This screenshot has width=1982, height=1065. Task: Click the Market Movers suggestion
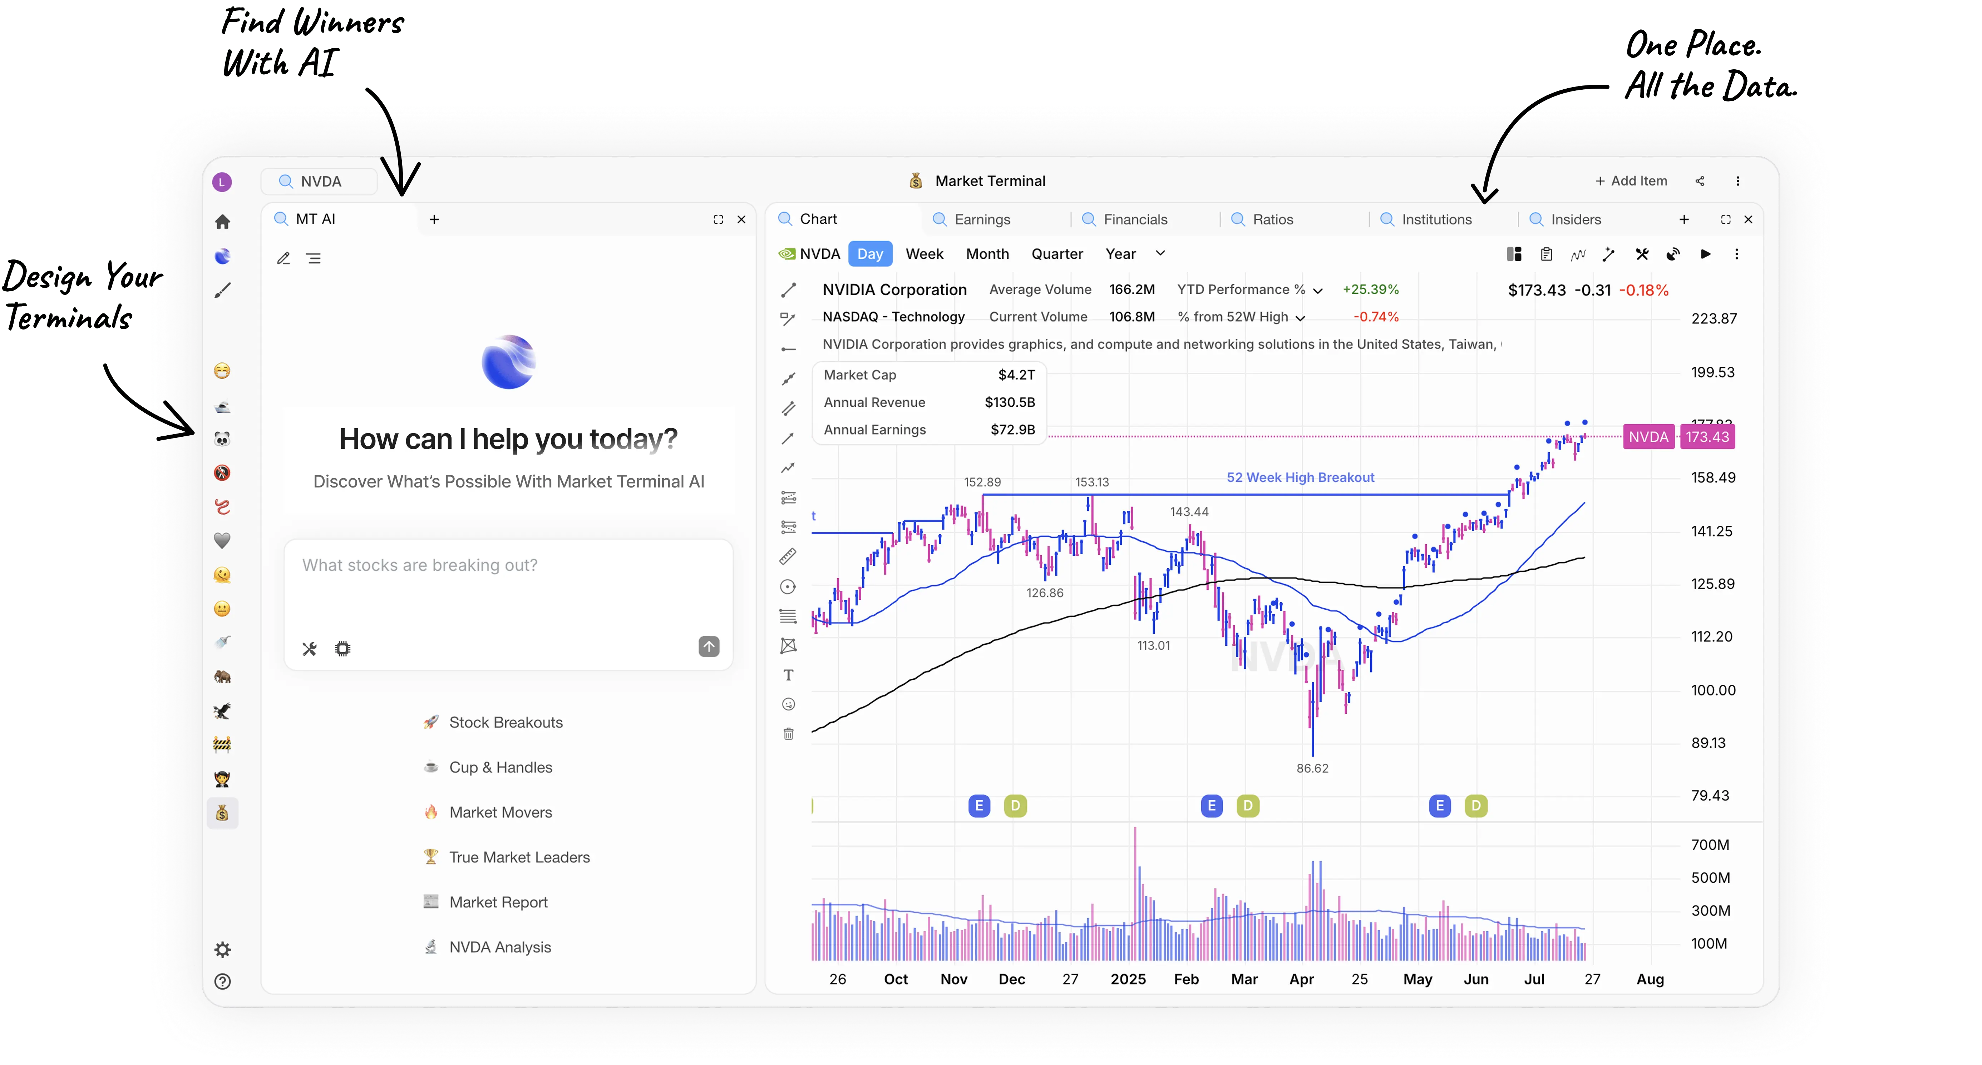(488, 812)
